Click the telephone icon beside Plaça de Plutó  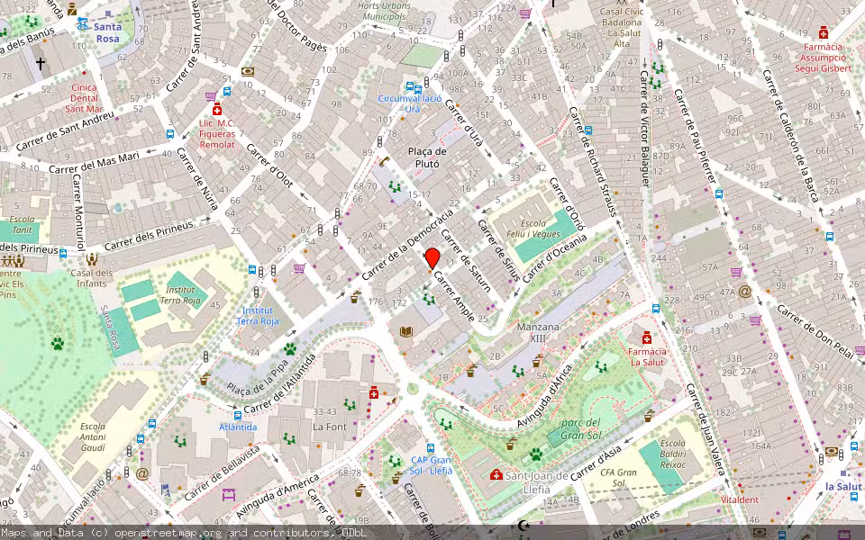(385, 161)
